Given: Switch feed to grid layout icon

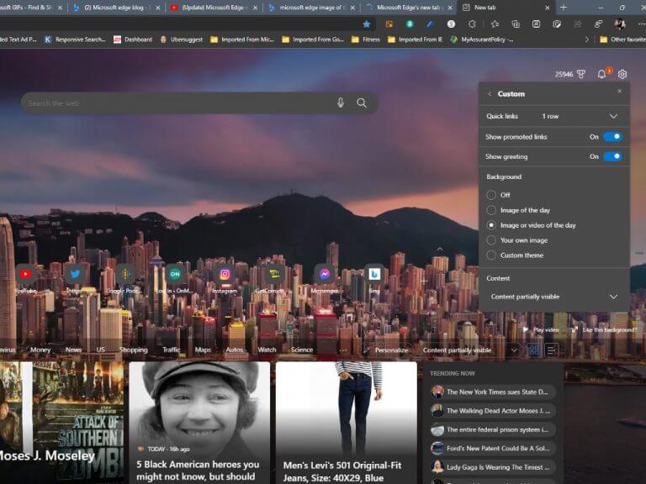Looking at the screenshot, I should click(x=533, y=350).
